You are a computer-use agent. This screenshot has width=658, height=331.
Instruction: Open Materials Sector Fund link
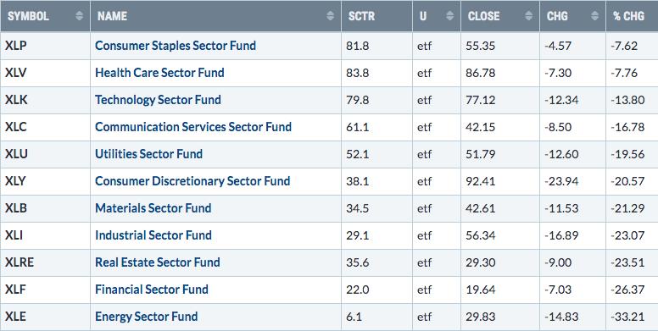click(153, 208)
